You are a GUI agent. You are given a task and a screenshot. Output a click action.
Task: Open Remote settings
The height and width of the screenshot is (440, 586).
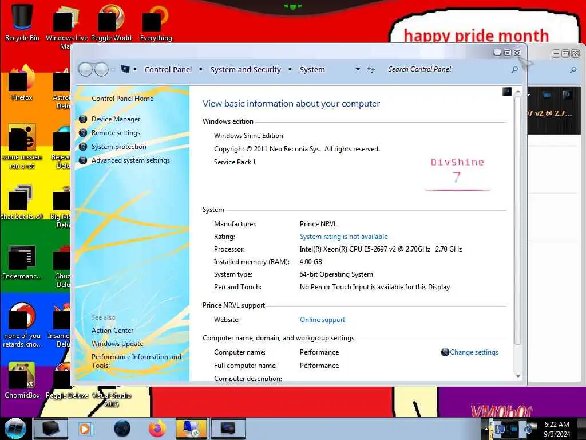116,133
